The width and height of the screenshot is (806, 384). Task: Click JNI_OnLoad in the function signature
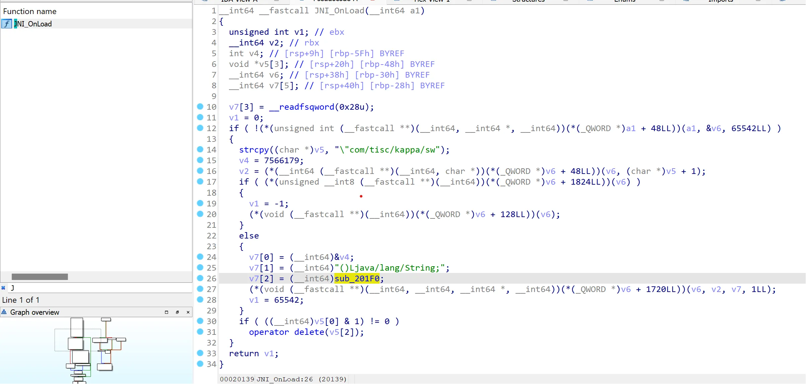coord(339,11)
